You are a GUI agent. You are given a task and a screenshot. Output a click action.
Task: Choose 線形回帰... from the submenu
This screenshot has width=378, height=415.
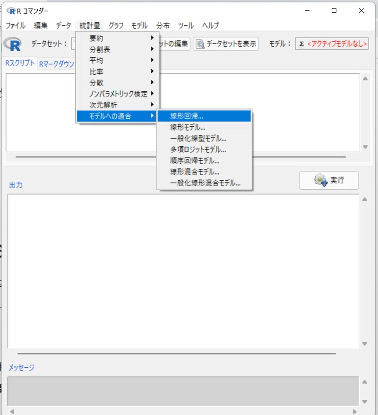(x=204, y=116)
